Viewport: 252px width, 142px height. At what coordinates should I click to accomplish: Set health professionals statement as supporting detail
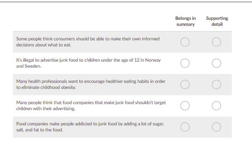(216, 85)
